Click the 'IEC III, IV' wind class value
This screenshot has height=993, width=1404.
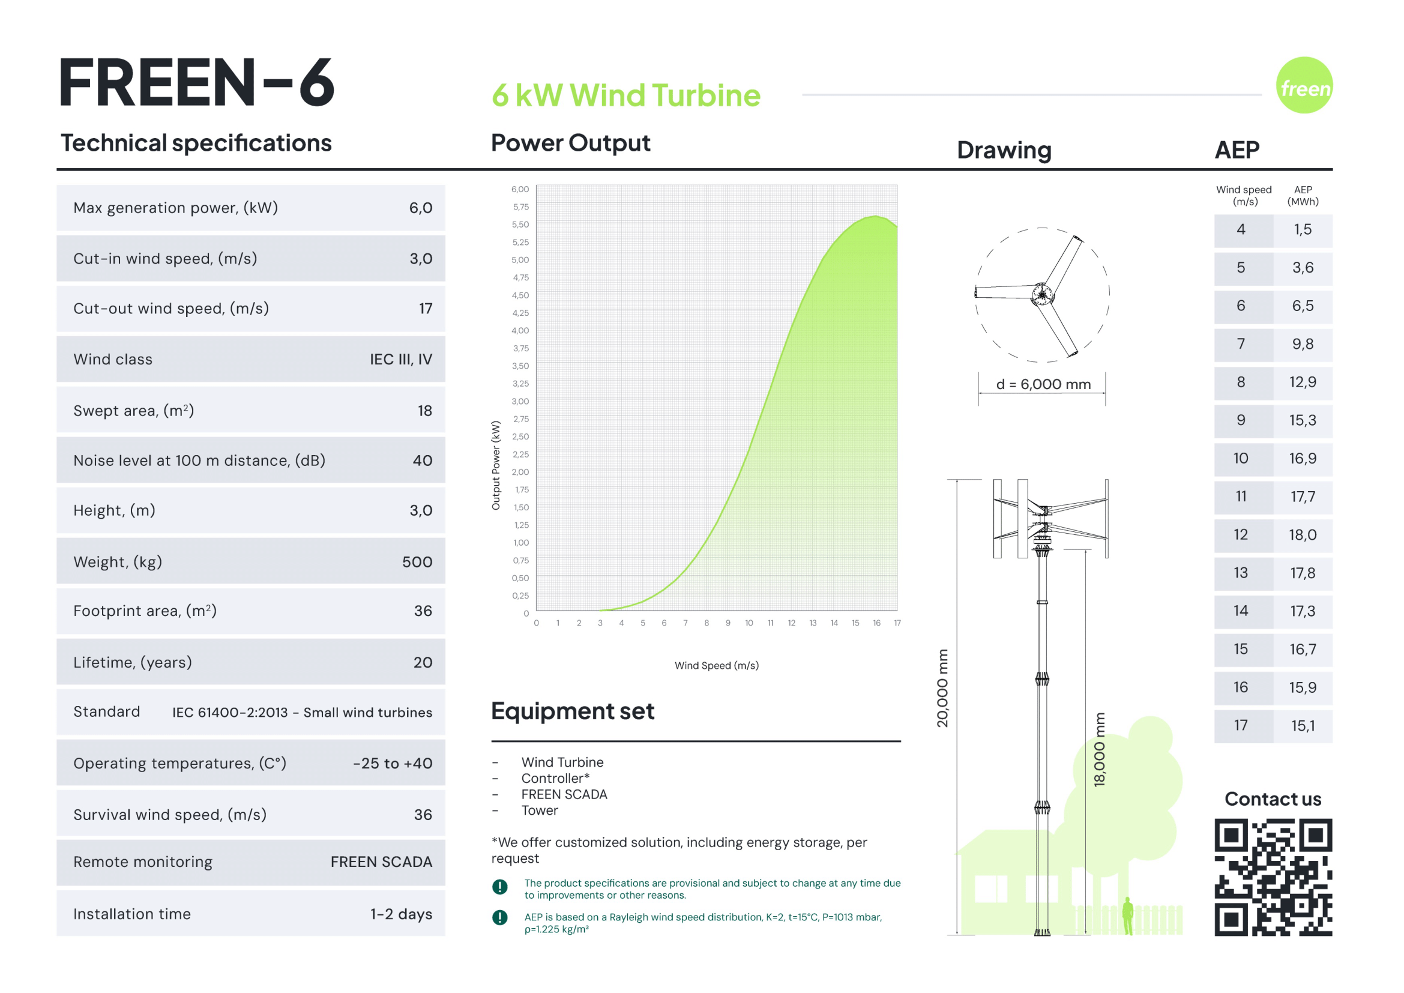click(401, 360)
